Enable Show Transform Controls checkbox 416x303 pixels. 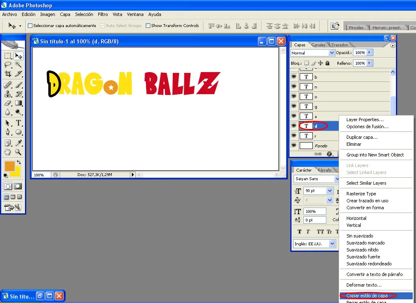tap(148, 26)
